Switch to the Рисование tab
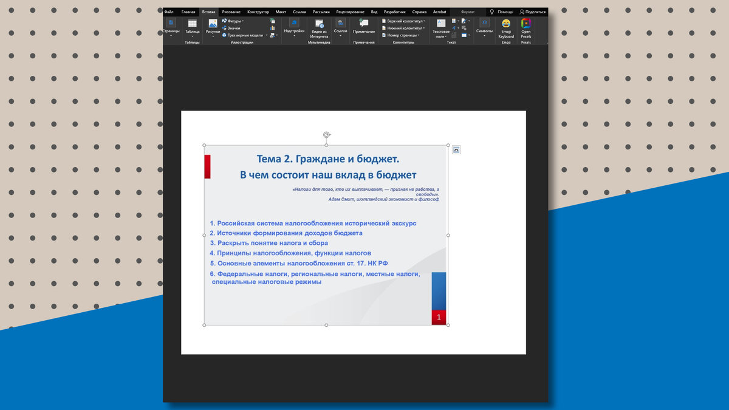 click(231, 12)
